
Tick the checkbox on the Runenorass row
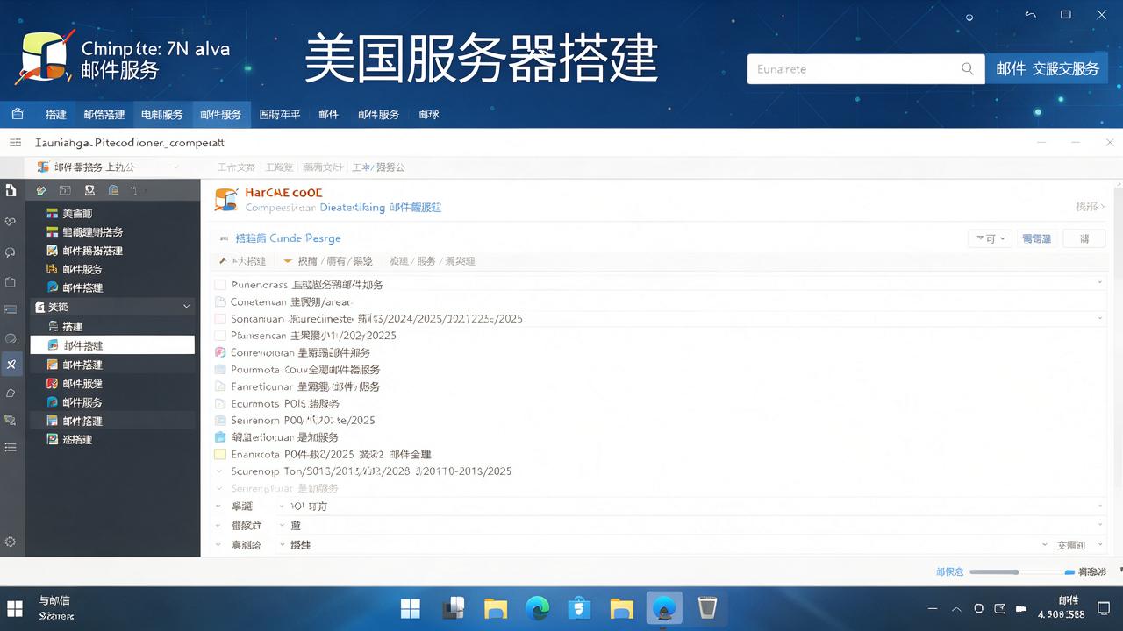point(220,285)
